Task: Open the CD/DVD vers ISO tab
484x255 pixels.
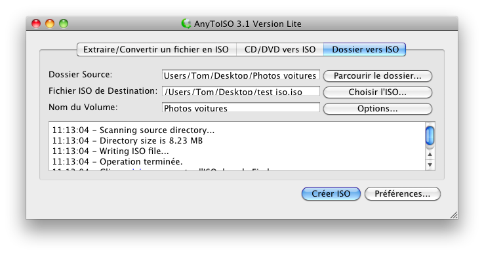Action: tap(279, 49)
